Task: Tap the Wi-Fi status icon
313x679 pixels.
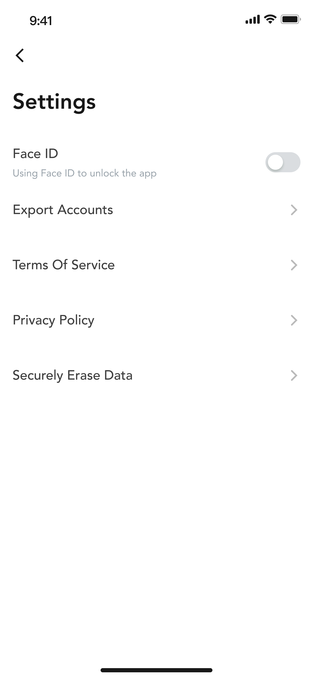Action: point(270,19)
